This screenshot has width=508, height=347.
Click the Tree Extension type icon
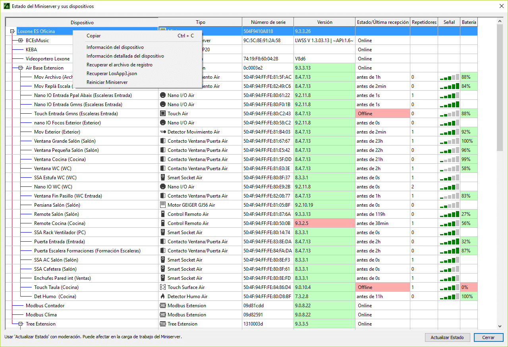point(162,324)
